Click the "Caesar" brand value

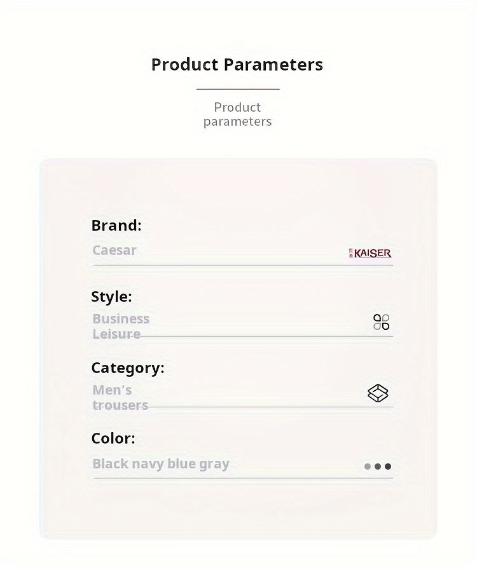coord(114,250)
